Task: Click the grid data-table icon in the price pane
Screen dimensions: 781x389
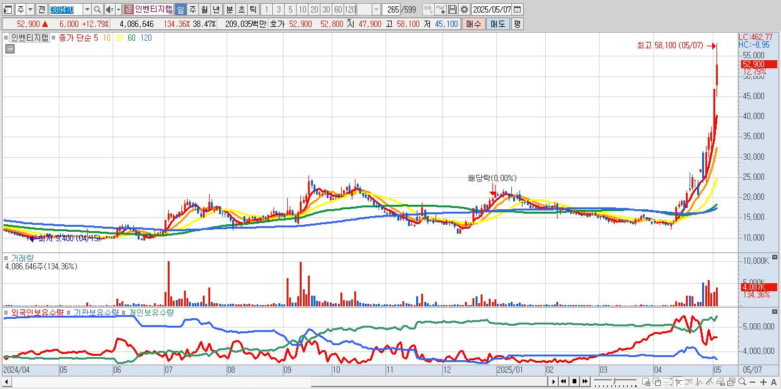Action: 9,48
